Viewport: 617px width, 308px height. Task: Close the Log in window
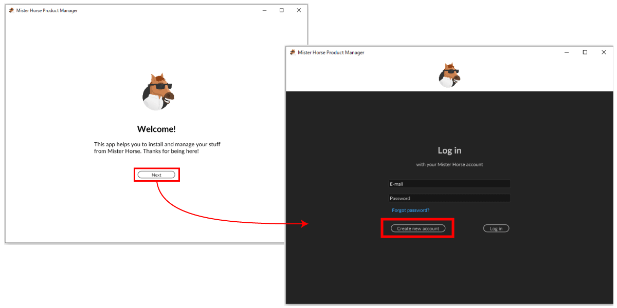604,52
